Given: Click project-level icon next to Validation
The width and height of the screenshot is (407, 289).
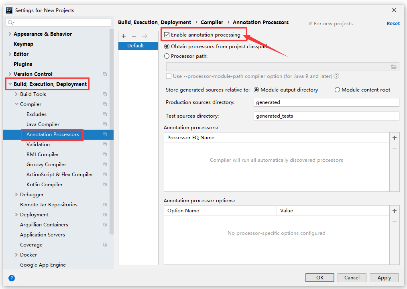Looking at the screenshot, I should 105,144.
